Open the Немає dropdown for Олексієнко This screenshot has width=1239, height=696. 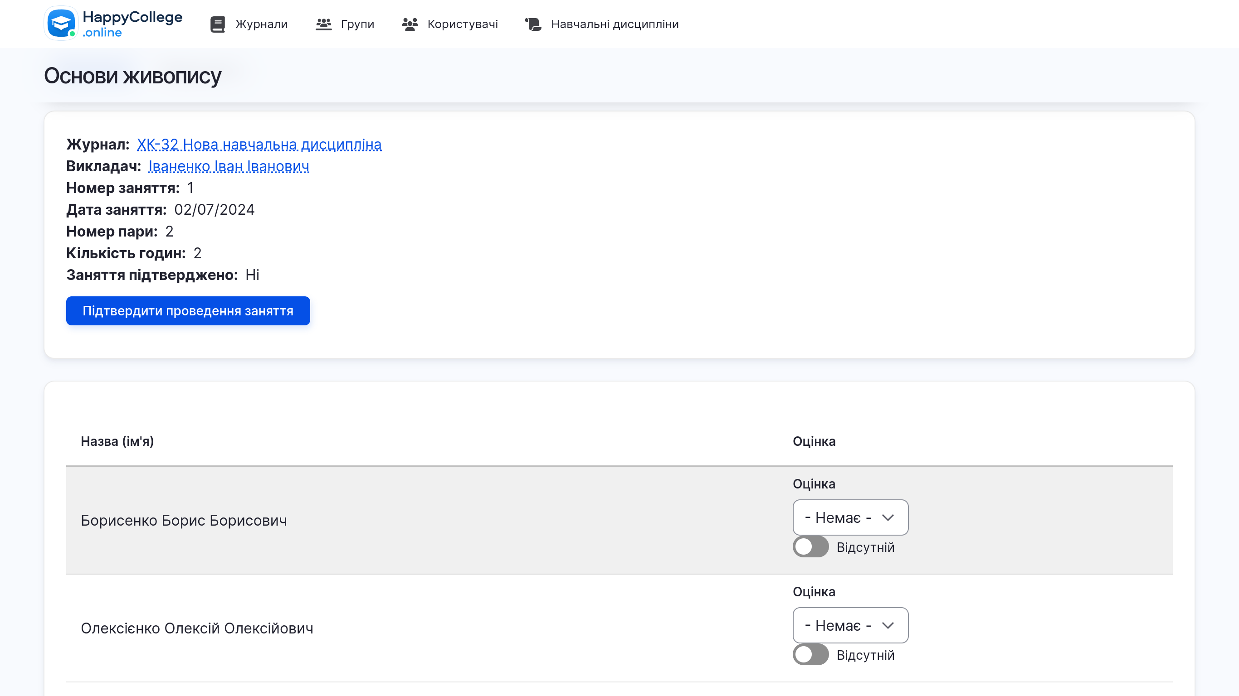coord(850,625)
